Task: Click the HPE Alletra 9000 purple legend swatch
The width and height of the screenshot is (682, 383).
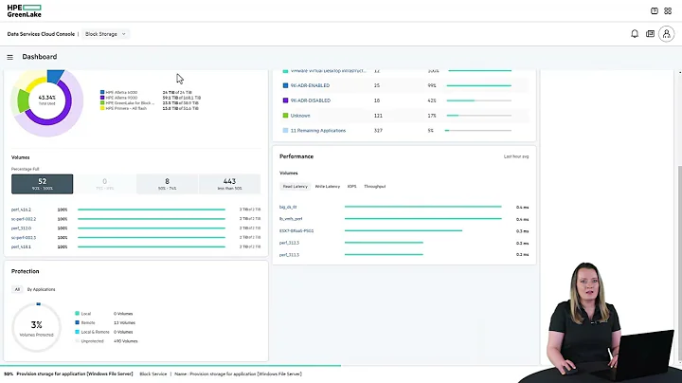Action: pyautogui.click(x=102, y=98)
